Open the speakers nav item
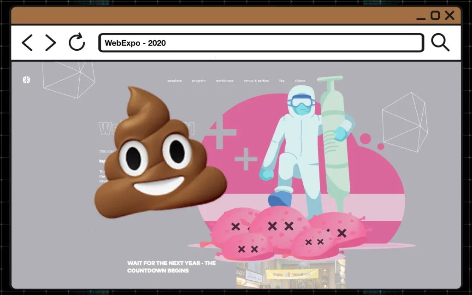 pos(175,81)
